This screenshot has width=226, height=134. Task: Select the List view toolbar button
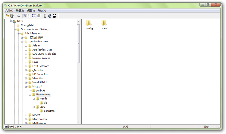(x=34, y=16)
